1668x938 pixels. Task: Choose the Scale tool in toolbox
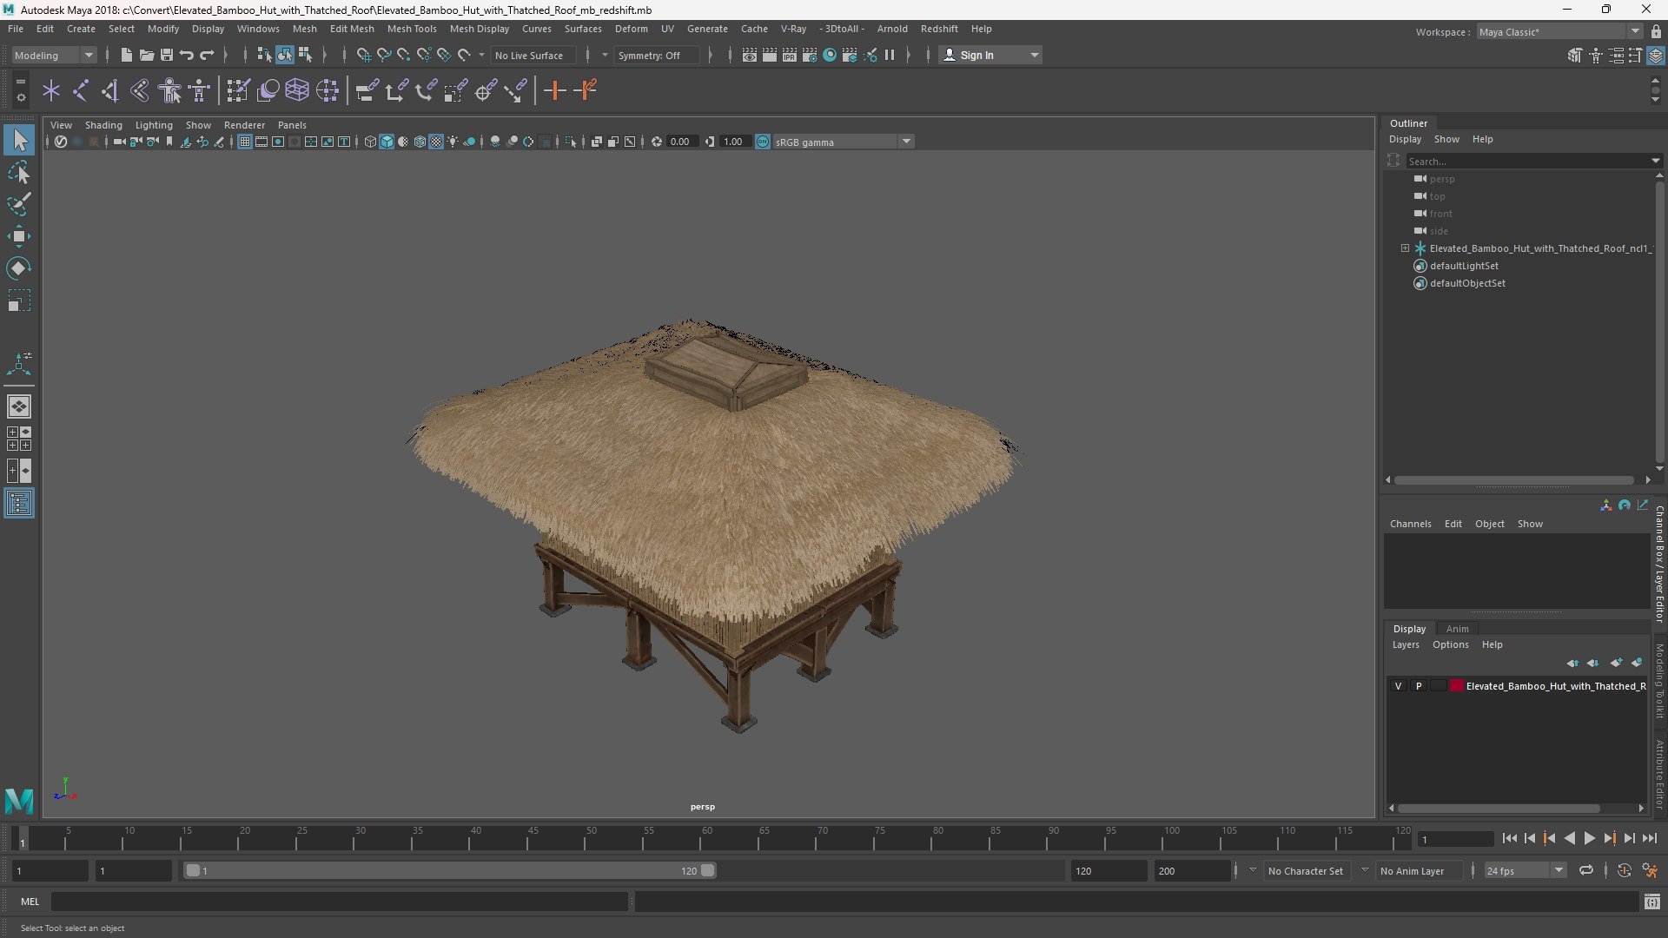19,301
